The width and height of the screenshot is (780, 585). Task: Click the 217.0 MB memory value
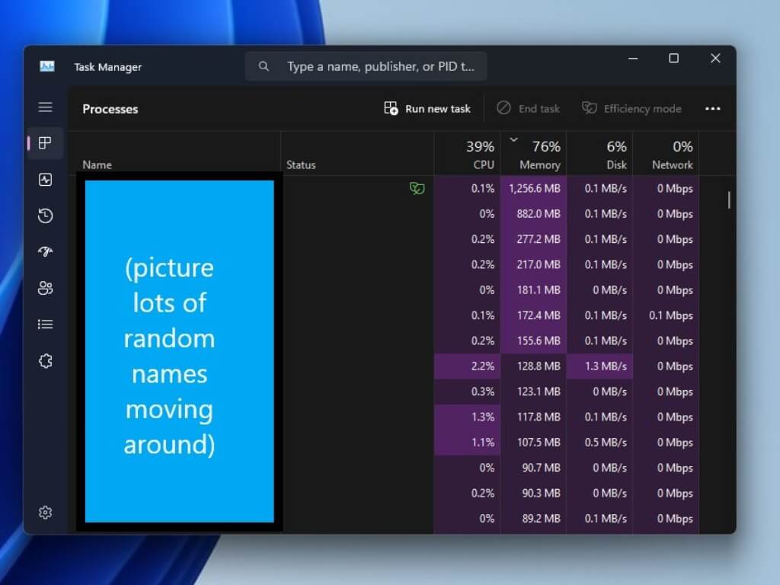[539, 264]
